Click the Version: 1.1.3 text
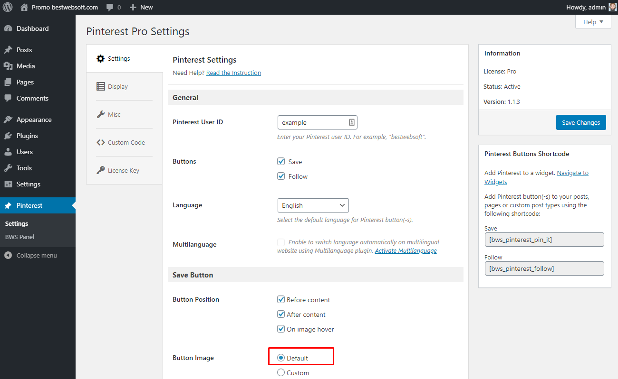 (502, 102)
